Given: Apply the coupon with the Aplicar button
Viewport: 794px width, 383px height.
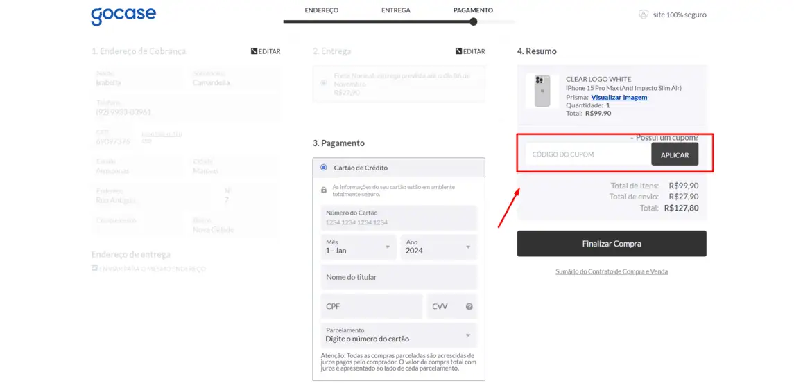Looking at the screenshot, I should (674, 154).
